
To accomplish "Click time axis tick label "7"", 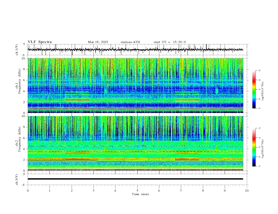I will pos(181,191).
